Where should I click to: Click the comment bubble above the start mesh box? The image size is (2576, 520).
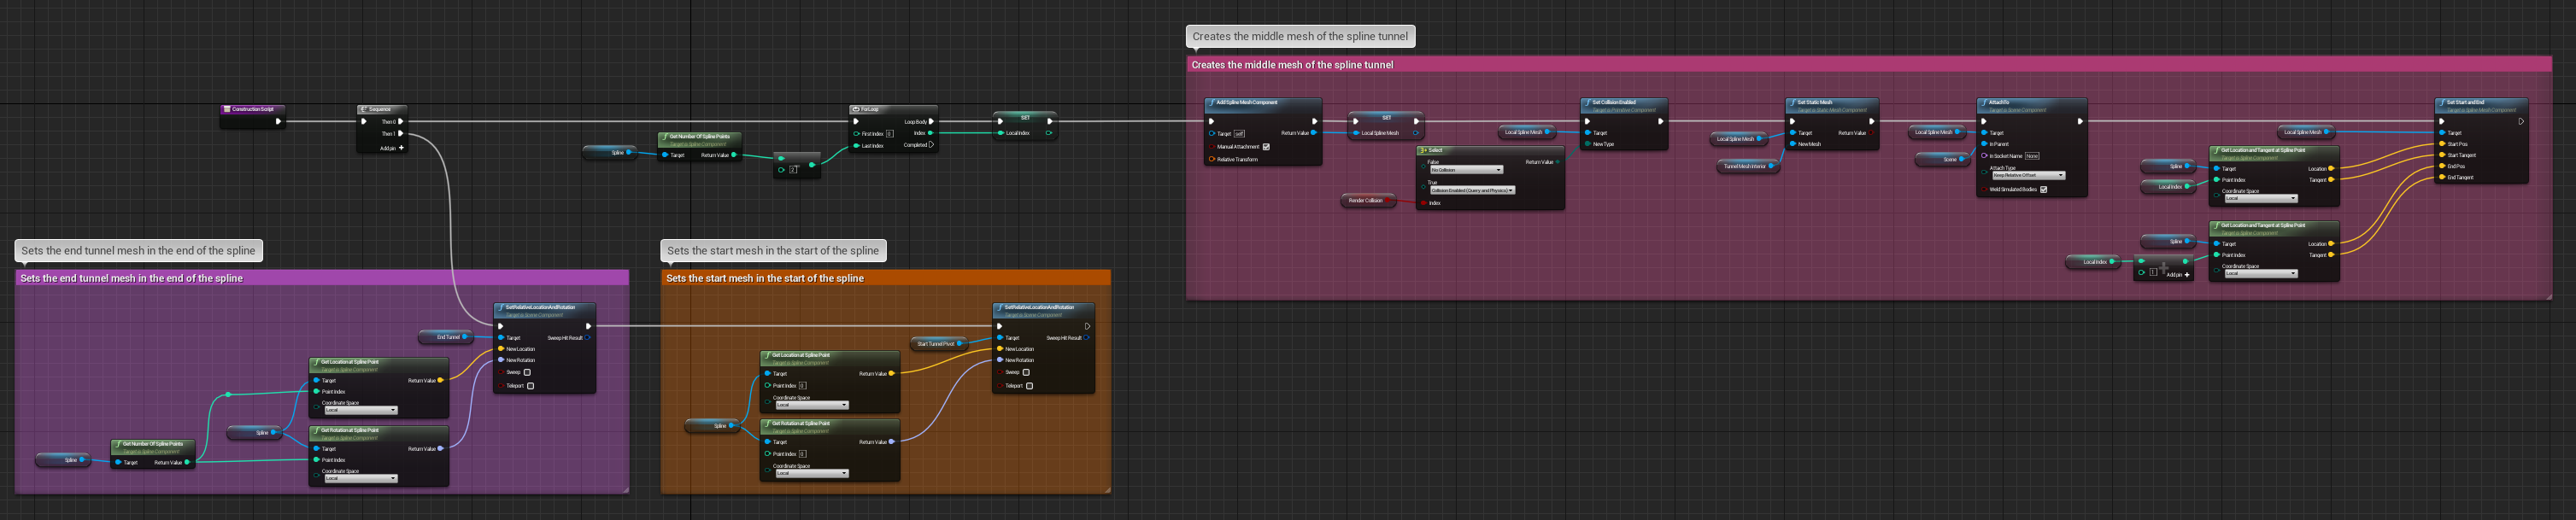(x=773, y=251)
